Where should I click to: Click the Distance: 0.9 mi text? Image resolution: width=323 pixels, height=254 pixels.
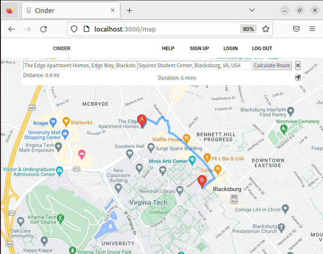coord(41,75)
